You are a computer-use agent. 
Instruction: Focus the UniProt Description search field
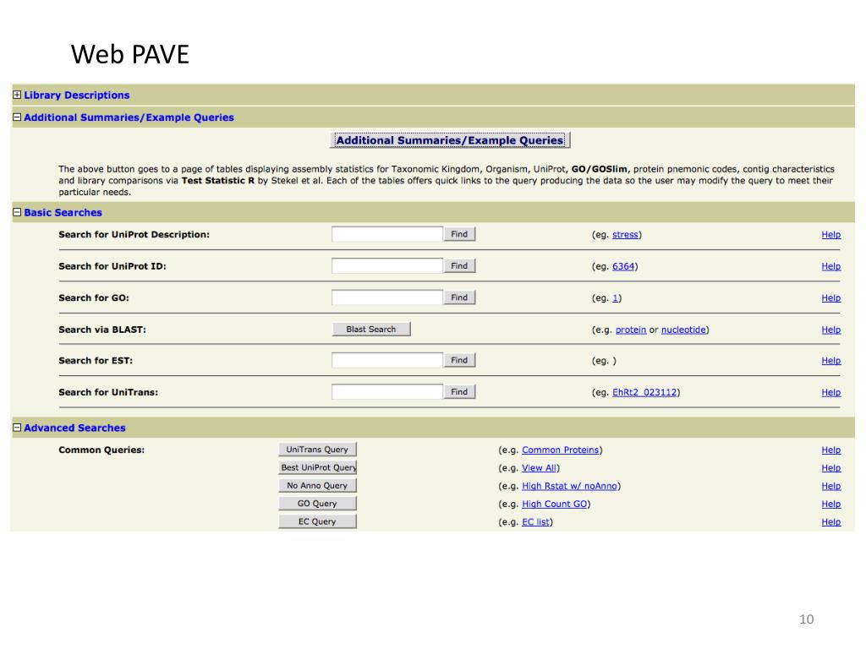(387, 234)
